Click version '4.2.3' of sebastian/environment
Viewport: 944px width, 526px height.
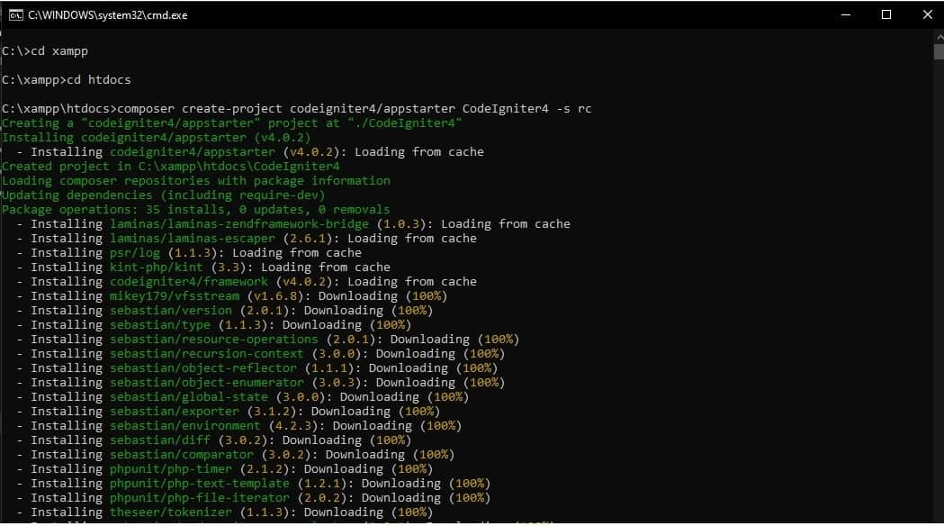click(293, 427)
